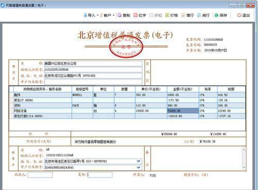Screen dimensions: 258x190
Task: Select the 折扣行数2(14.000%) row cell
Action: [42, 116]
